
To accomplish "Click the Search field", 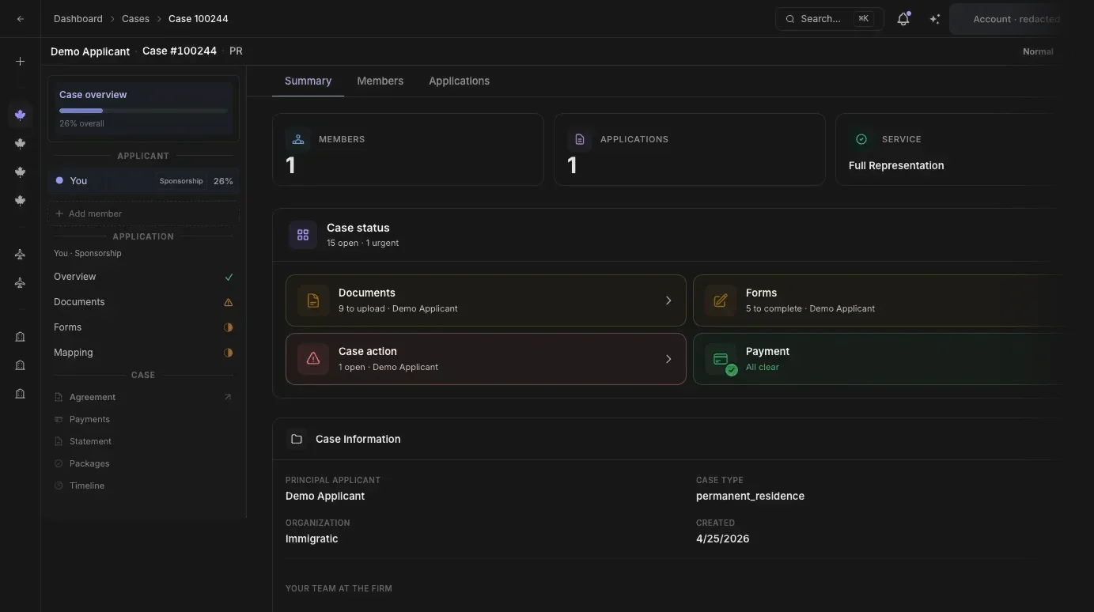I will coord(829,19).
